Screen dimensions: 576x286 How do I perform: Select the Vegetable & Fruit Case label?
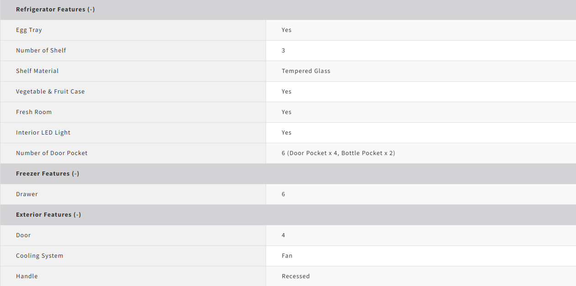tap(50, 91)
